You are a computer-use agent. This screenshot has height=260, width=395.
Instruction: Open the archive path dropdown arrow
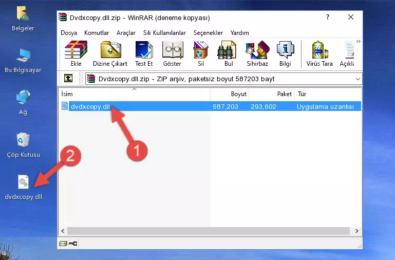tap(358, 79)
